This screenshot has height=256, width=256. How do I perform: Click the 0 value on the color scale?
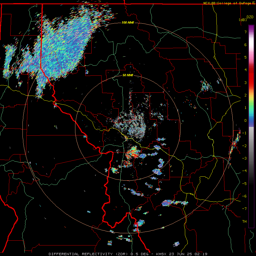pyautogui.click(x=245, y=121)
